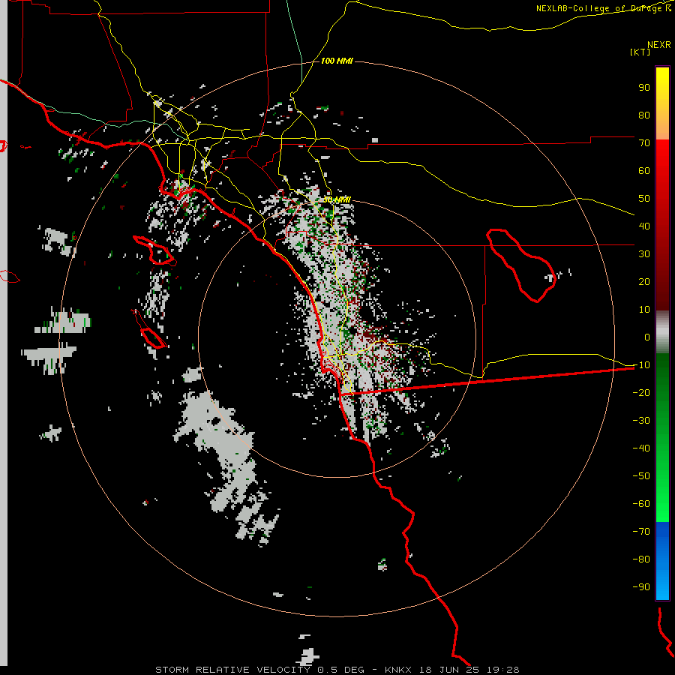Click the positive 30 knots scale label

644,254
